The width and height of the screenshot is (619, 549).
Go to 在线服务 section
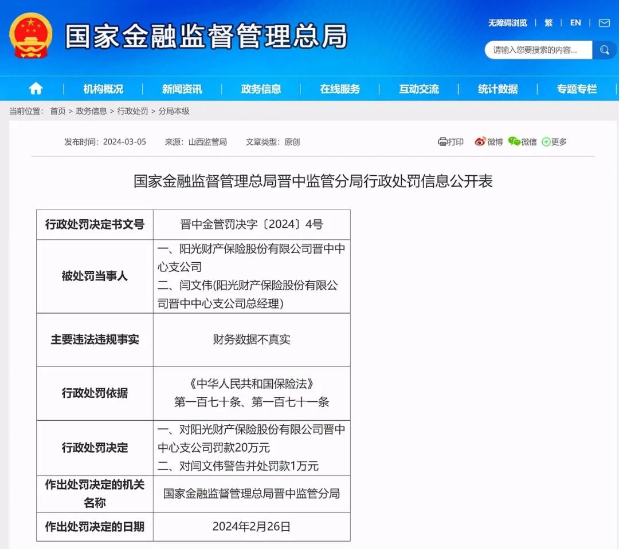click(340, 89)
